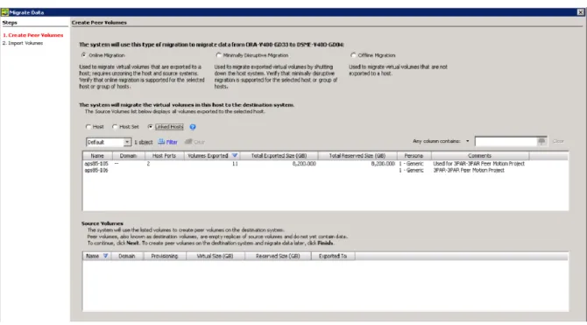Click the Volumes Exported value 11

pyautogui.click(x=235, y=164)
